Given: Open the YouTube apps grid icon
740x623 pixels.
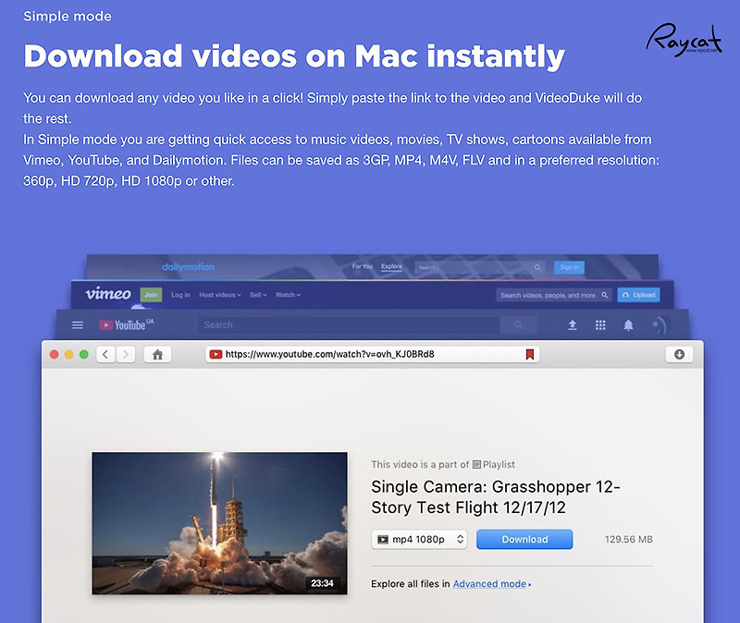Looking at the screenshot, I should [x=600, y=325].
